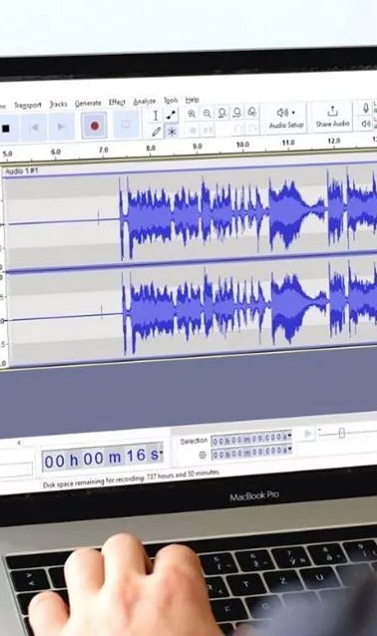Screen dimensions: 377x636
Task: Open the Tools menu
Action: (171, 100)
